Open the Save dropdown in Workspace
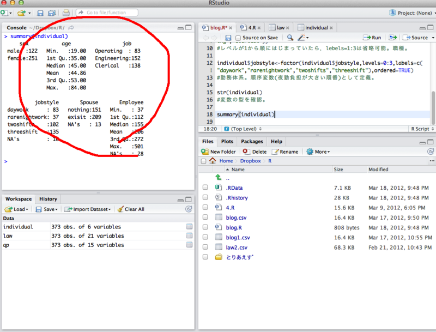This screenshot has width=436, height=332. point(47,209)
